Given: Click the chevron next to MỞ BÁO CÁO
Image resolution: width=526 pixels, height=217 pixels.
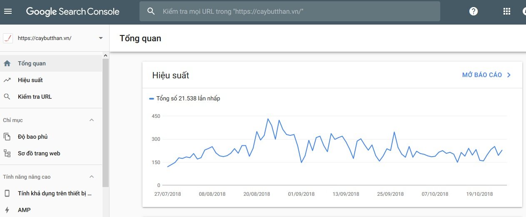Looking at the screenshot, I should [509, 75].
